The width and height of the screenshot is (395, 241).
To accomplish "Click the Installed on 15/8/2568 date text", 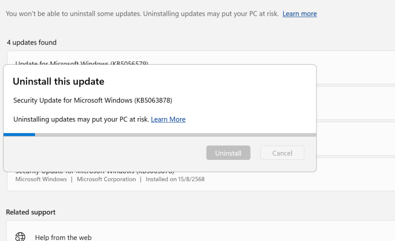I will pyautogui.click(x=175, y=179).
